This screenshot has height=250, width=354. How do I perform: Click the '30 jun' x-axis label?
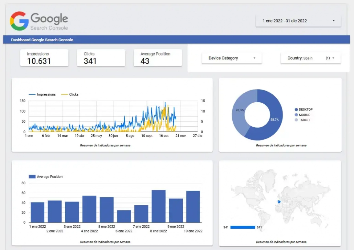[113, 136]
